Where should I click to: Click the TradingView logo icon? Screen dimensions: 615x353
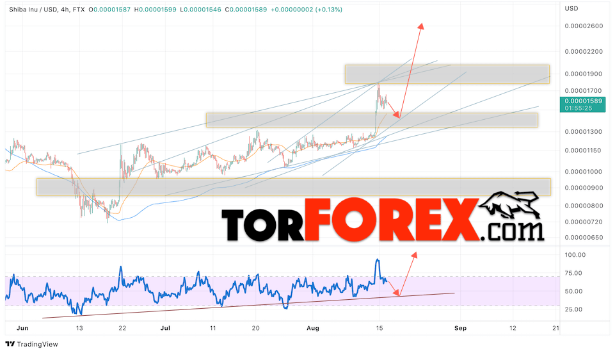(x=10, y=345)
